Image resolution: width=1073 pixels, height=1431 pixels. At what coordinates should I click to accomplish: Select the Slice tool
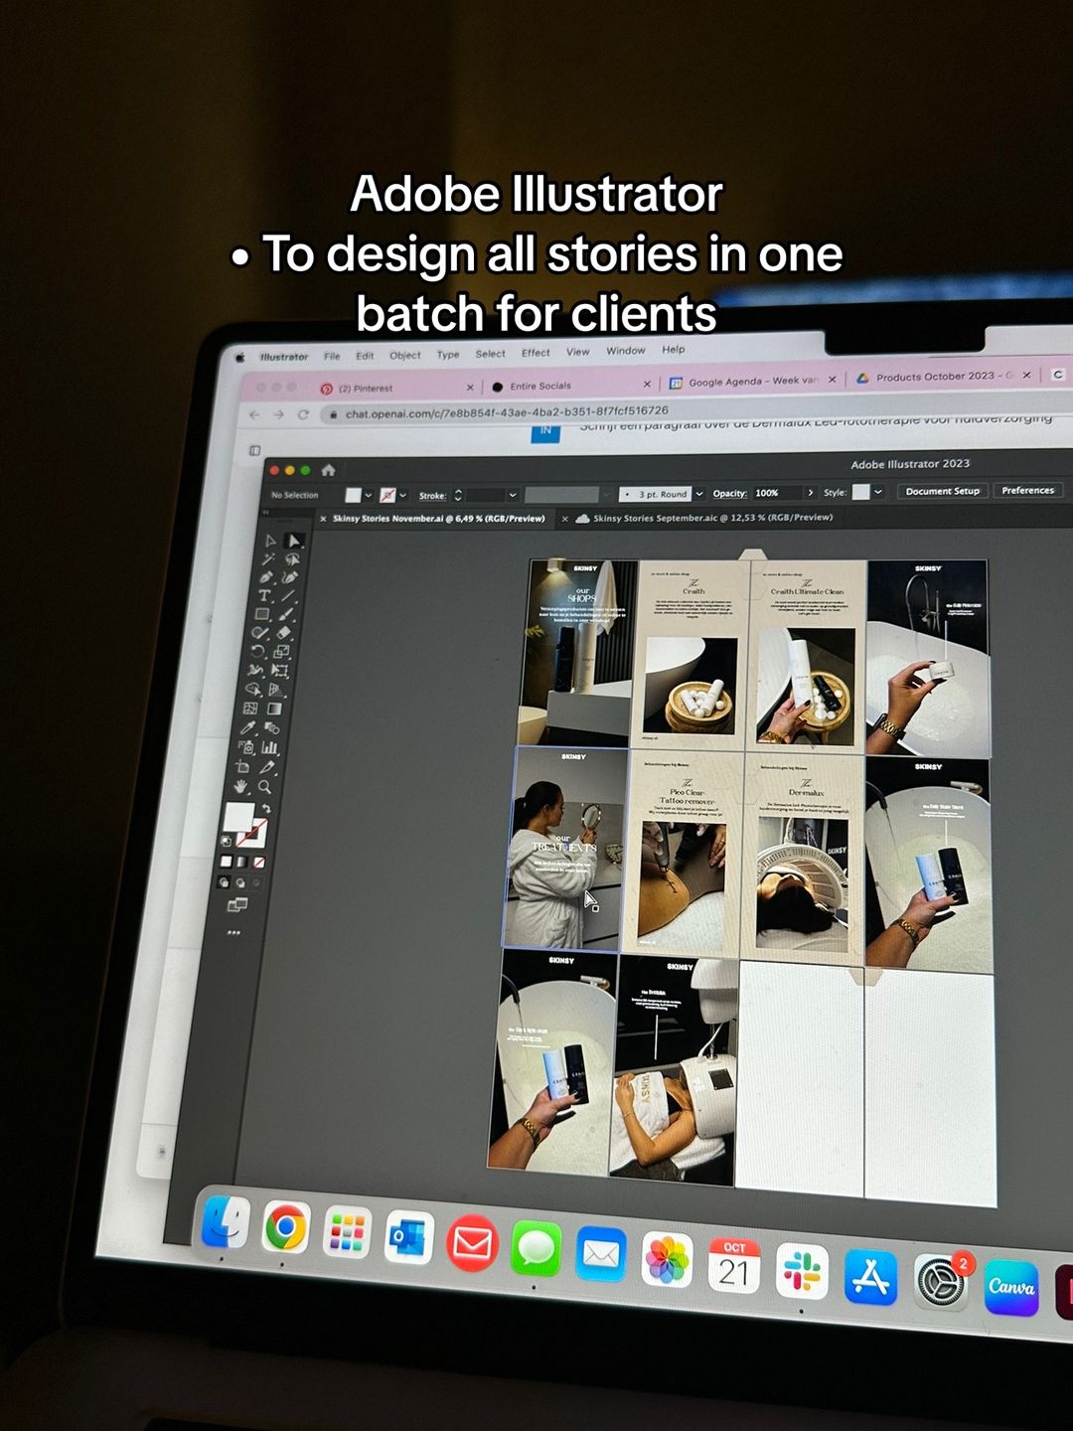click(x=267, y=766)
